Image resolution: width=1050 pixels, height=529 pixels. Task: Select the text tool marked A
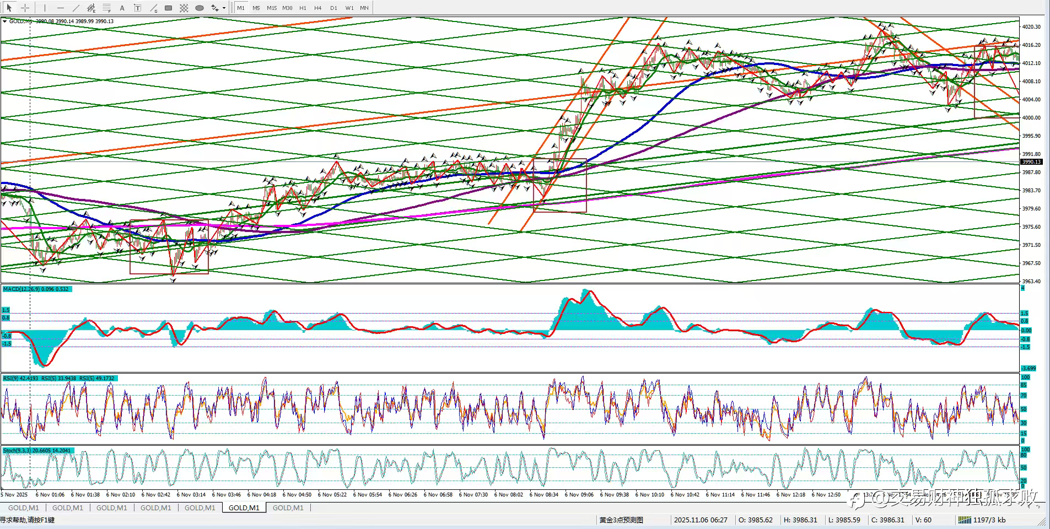(122, 8)
